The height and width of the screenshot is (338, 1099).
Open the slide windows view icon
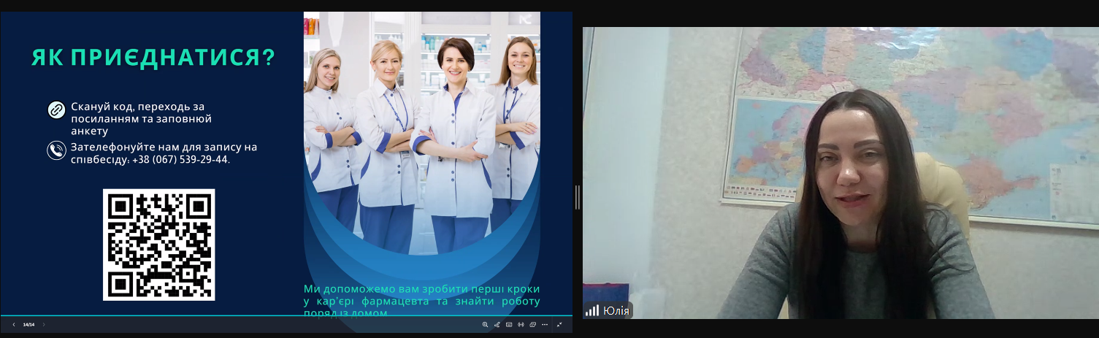533,324
